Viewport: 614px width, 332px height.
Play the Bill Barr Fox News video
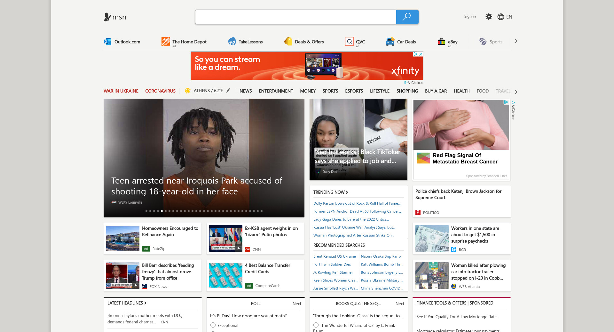click(136, 285)
